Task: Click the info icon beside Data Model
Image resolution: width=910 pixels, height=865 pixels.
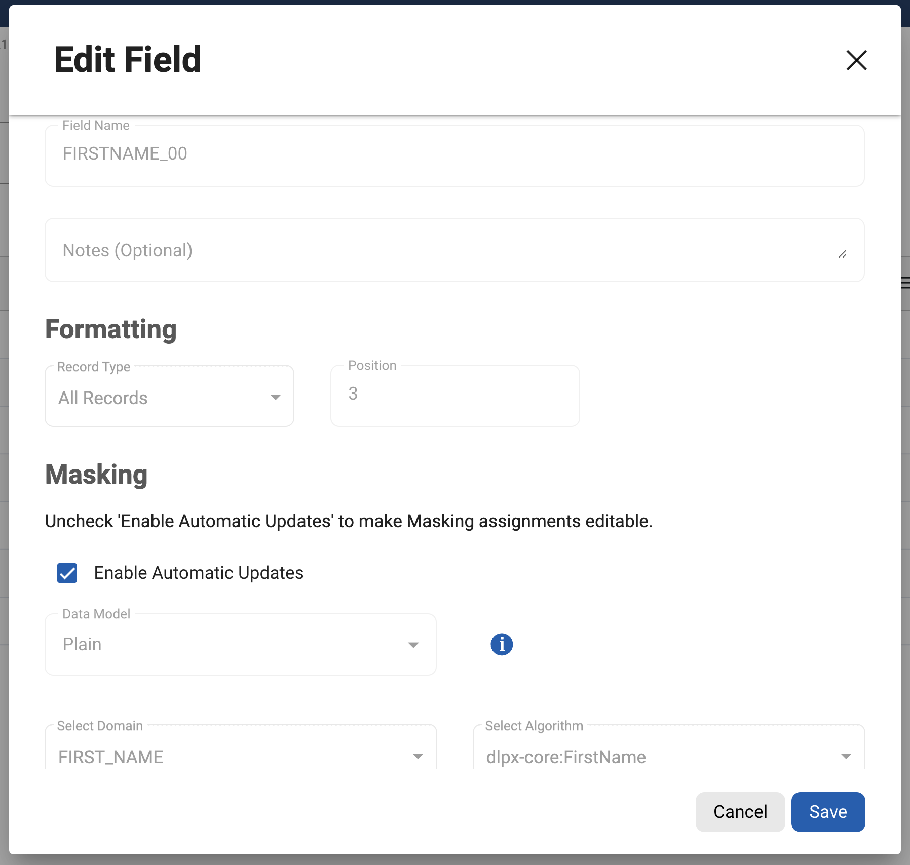Action: (501, 644)
